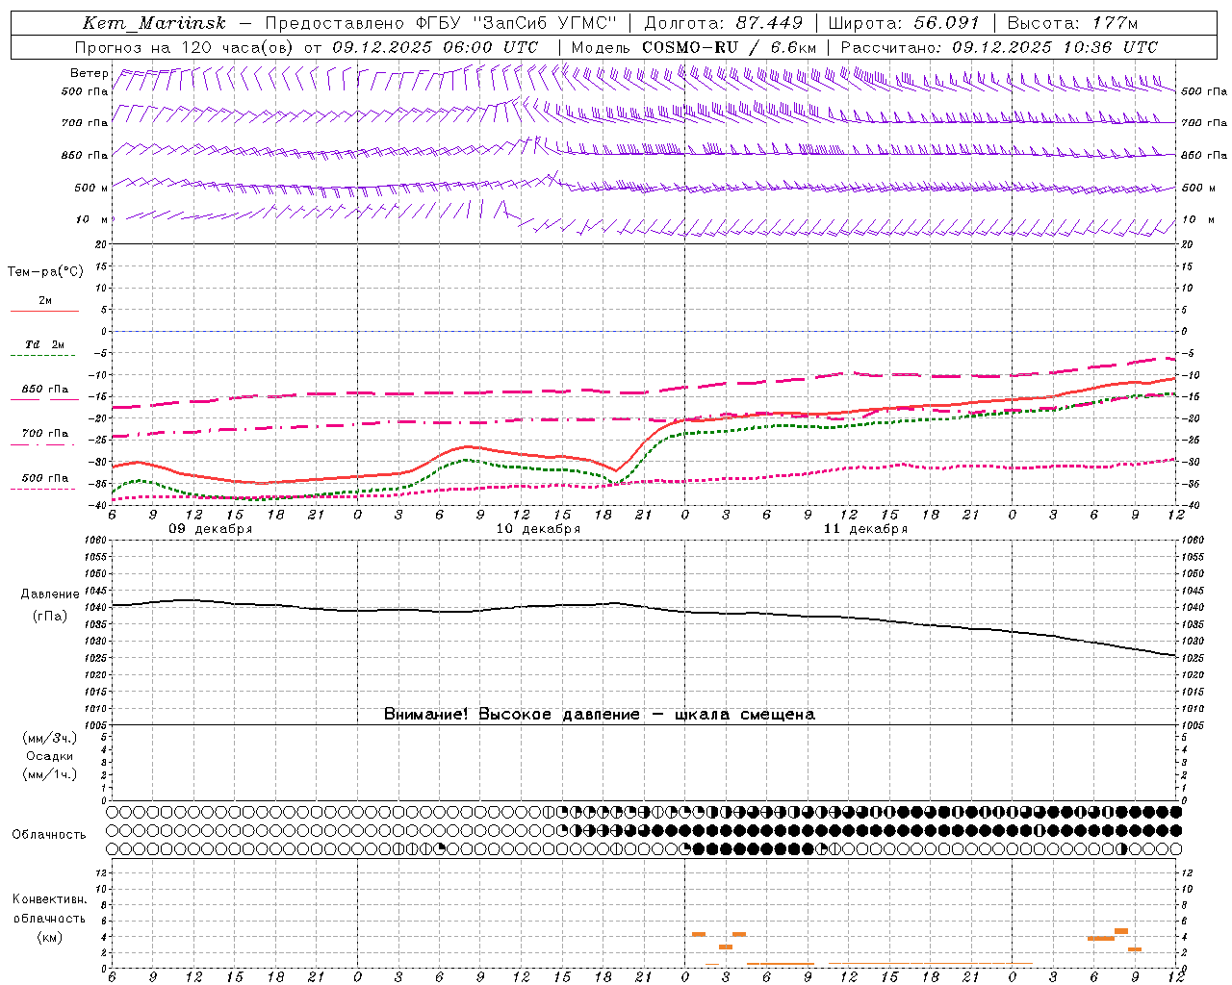The image size is (1232, 985).
Task: Click the '500 гПа' temperature legend entry
Action: click(x=45, y=478)
